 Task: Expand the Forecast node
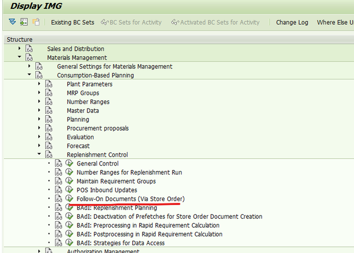[39, 146]
